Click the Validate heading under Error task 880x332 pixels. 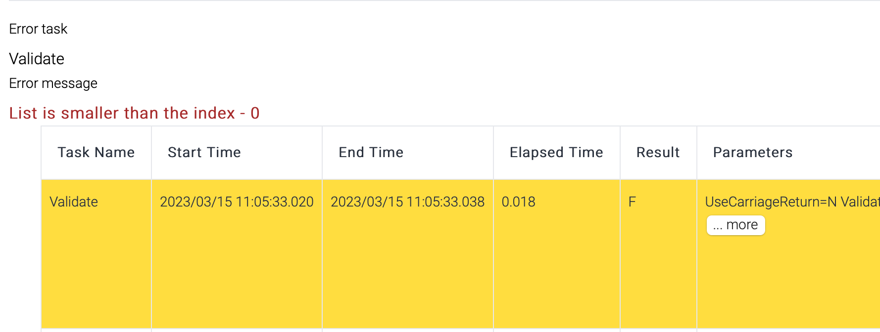pos(37,59)
